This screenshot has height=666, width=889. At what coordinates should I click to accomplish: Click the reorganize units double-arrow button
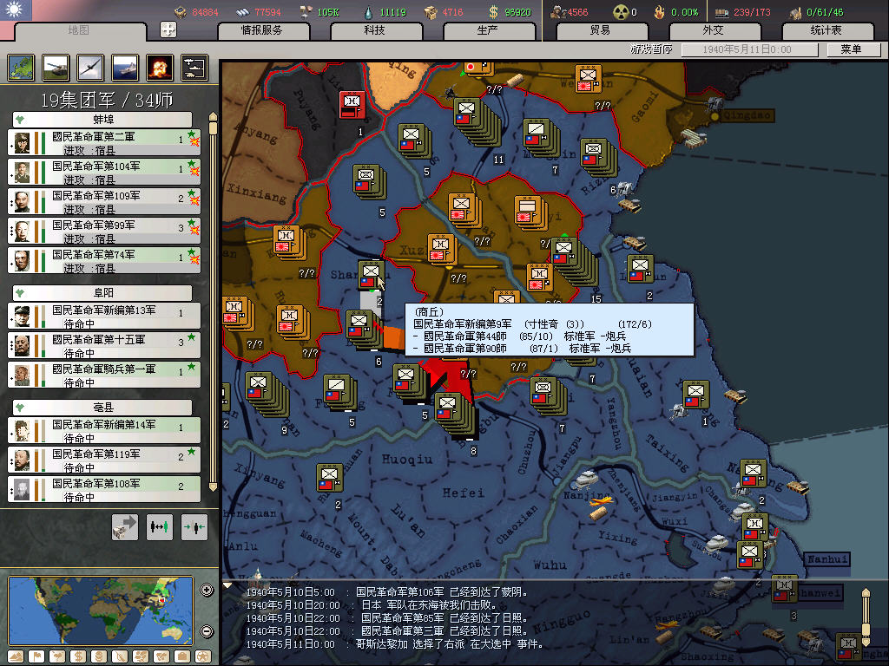[x=160, y=527]
